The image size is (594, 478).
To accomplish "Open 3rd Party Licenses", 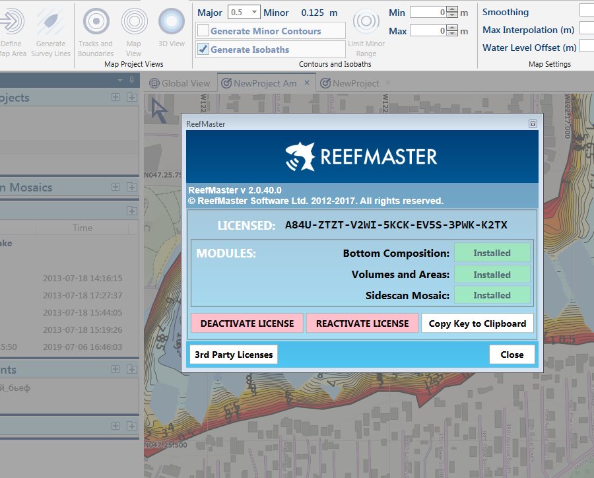I will coord(234,355).
